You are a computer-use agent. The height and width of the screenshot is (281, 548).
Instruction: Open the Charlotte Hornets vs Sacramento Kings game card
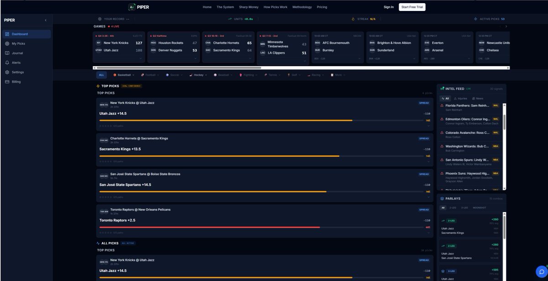pyautogui.click(x=228, y=47)
